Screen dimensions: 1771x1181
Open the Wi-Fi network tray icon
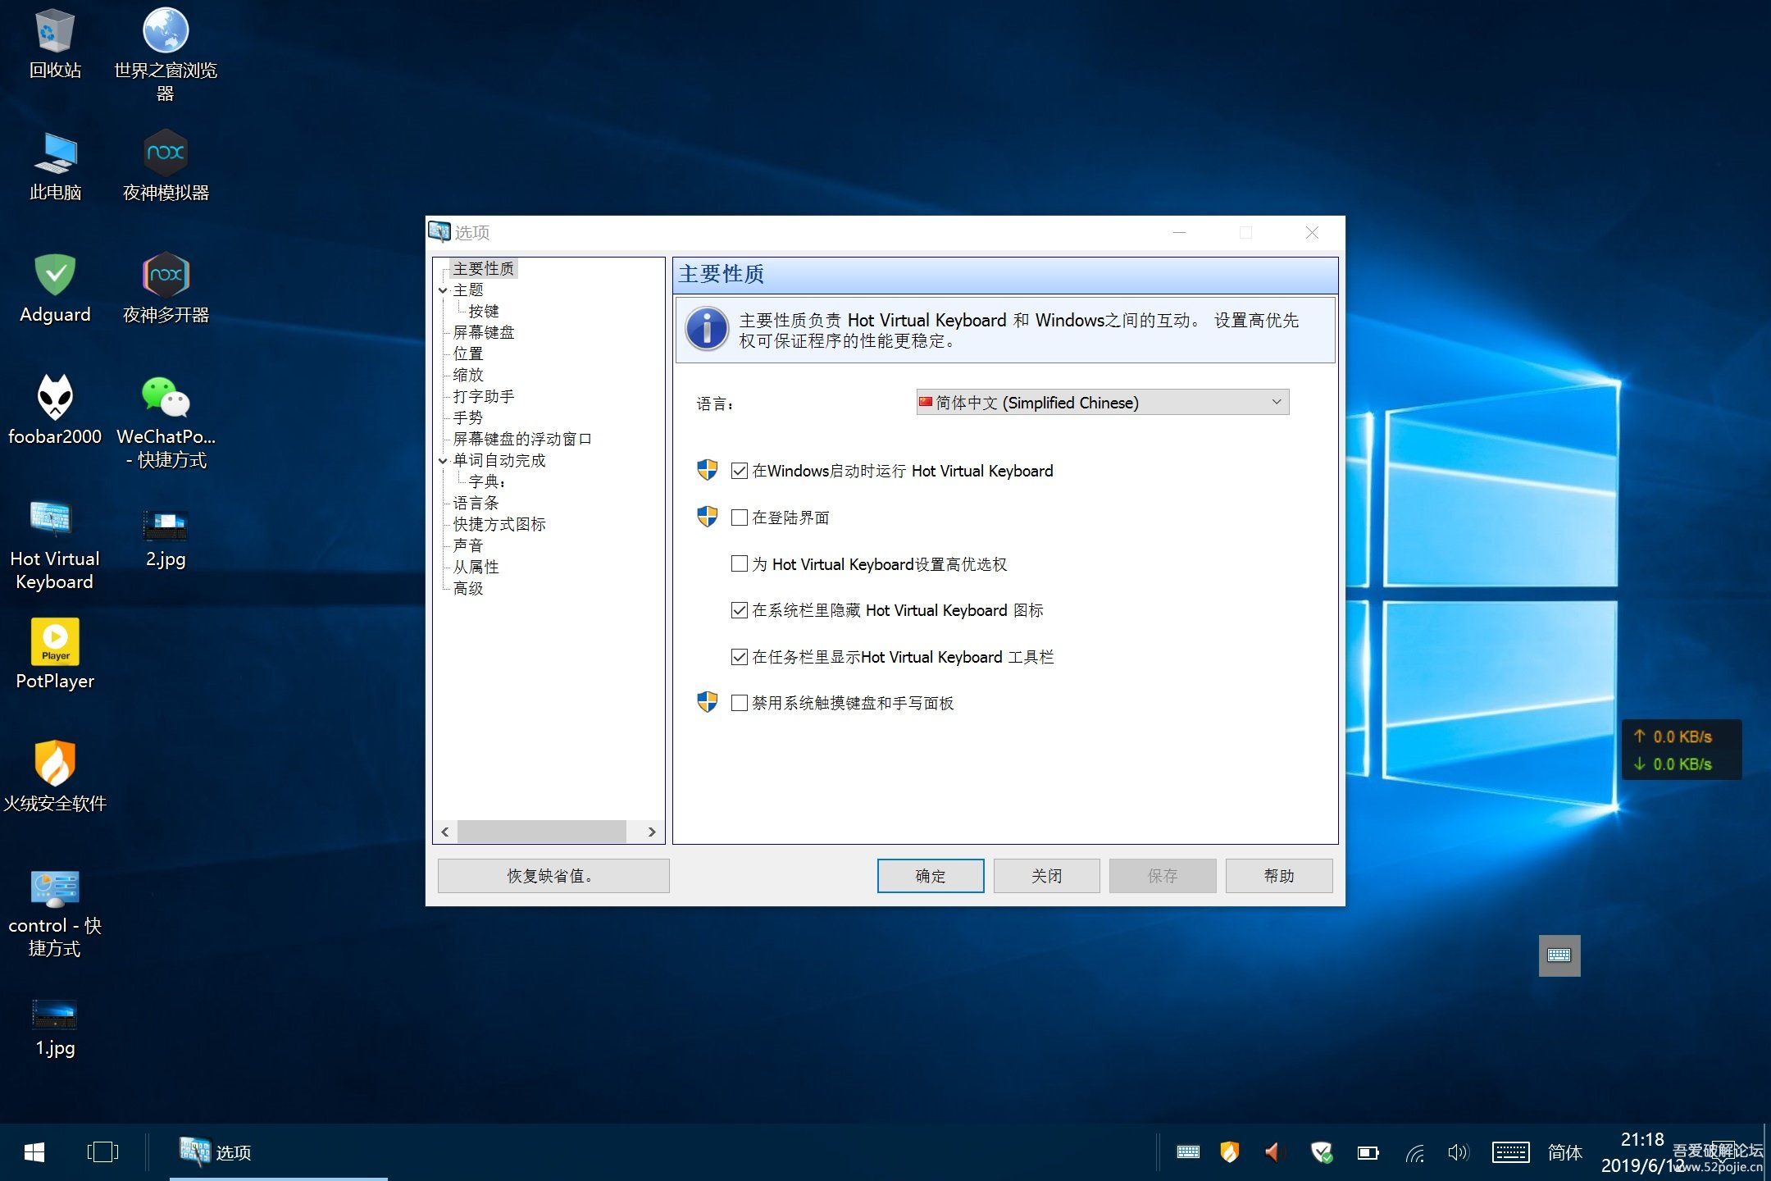click(x=1415, y=1153)
